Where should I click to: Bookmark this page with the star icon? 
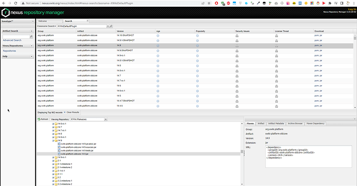(x=209, y=3)
